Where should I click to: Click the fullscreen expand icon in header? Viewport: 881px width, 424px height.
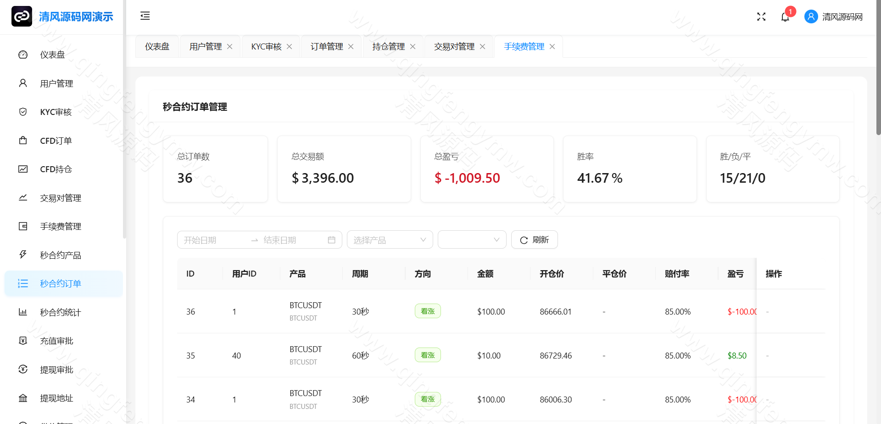pos(761,16)
